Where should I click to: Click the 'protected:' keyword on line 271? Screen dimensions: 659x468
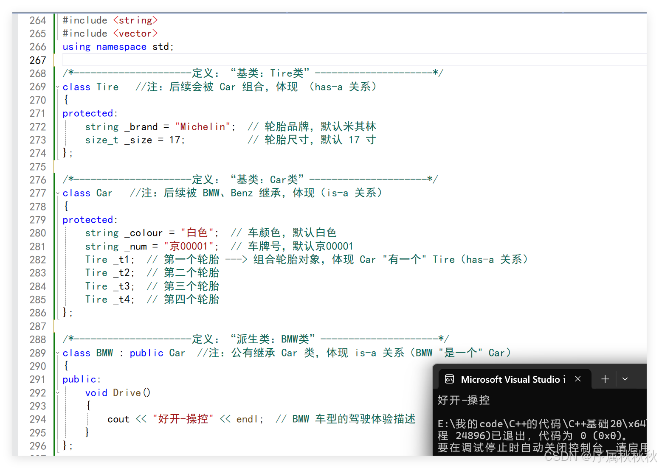point(90,113)
